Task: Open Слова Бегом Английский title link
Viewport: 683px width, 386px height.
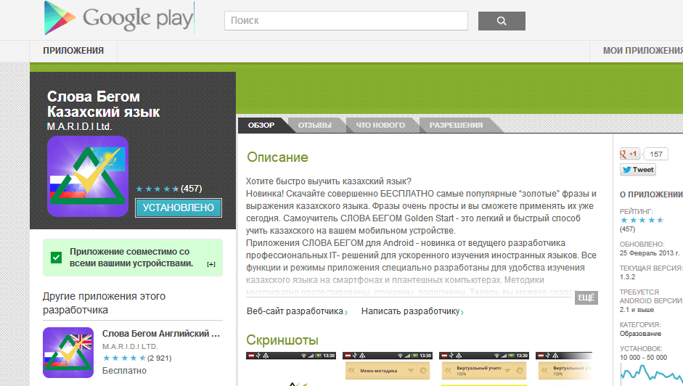Action: tap(160, 334)
